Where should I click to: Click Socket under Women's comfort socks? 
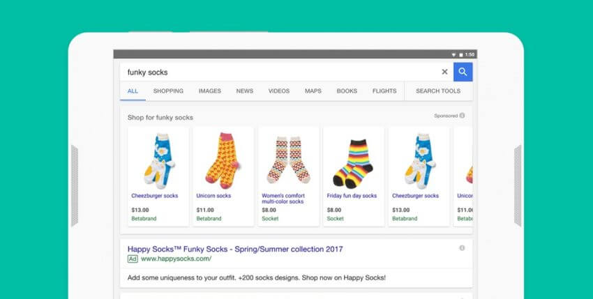(270, 218)
